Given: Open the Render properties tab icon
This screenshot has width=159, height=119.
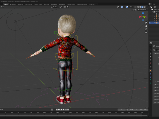Looking at the screenshot, I should [x=150, y=51].
